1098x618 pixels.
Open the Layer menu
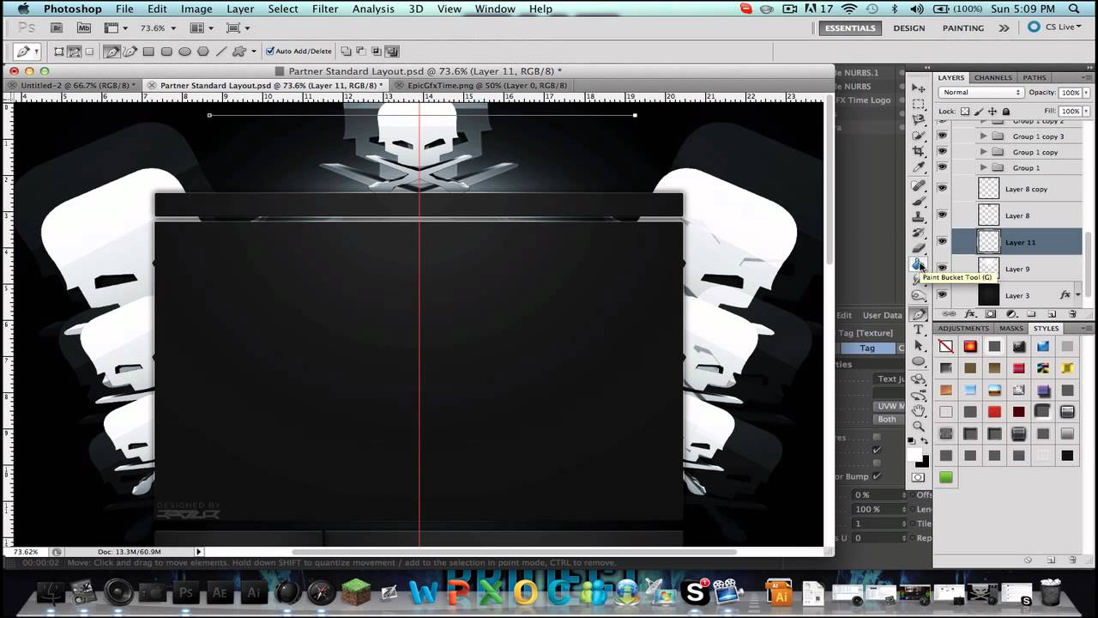pyautogui.click(x=240, y=9)
